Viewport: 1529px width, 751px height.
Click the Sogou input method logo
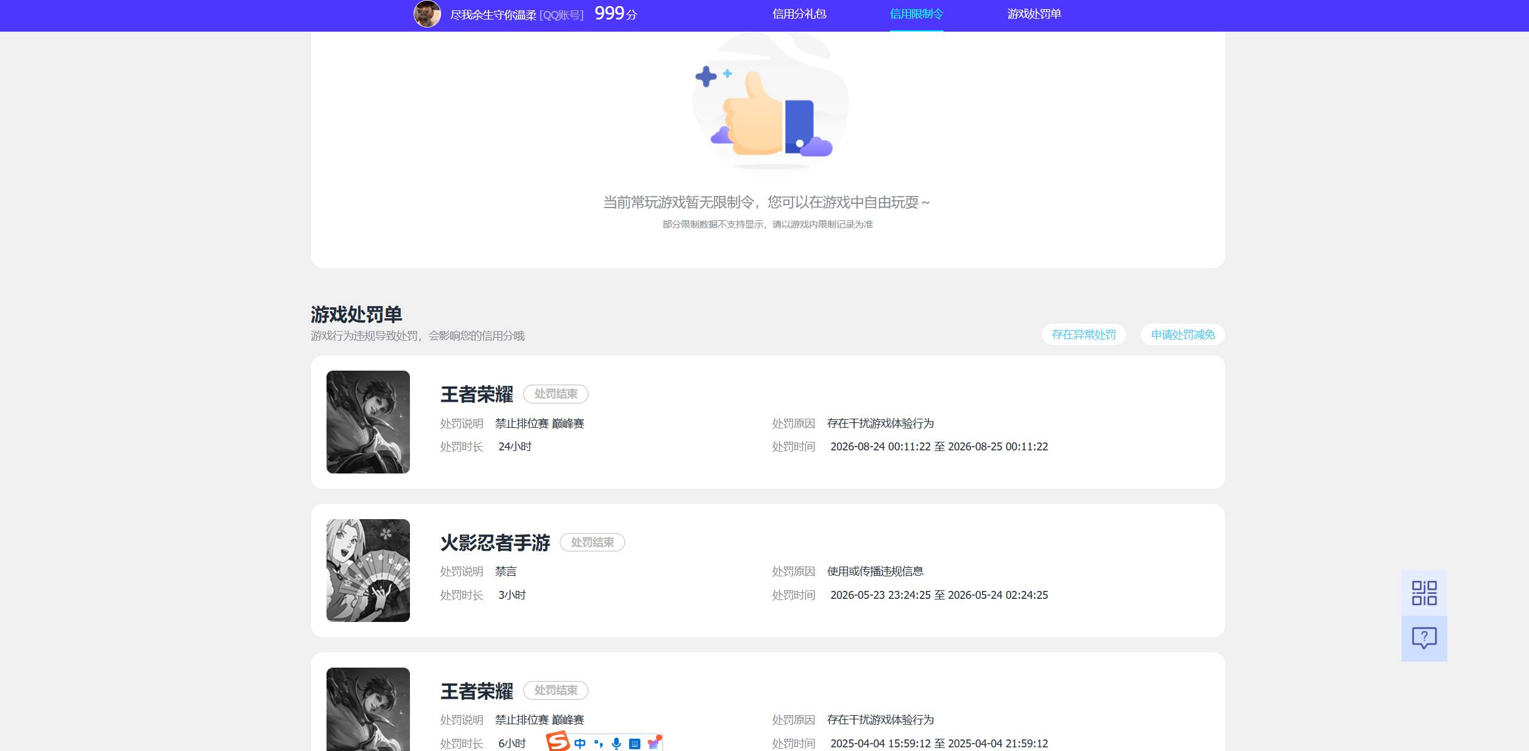557,741
